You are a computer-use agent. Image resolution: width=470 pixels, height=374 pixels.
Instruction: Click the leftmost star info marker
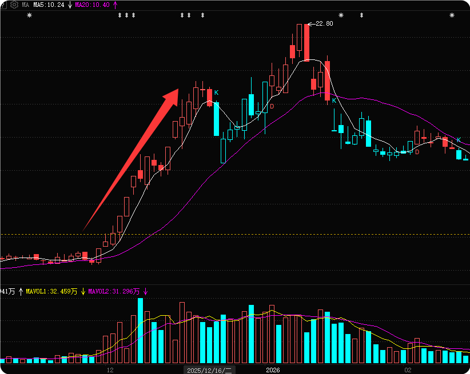coord(29,15)
